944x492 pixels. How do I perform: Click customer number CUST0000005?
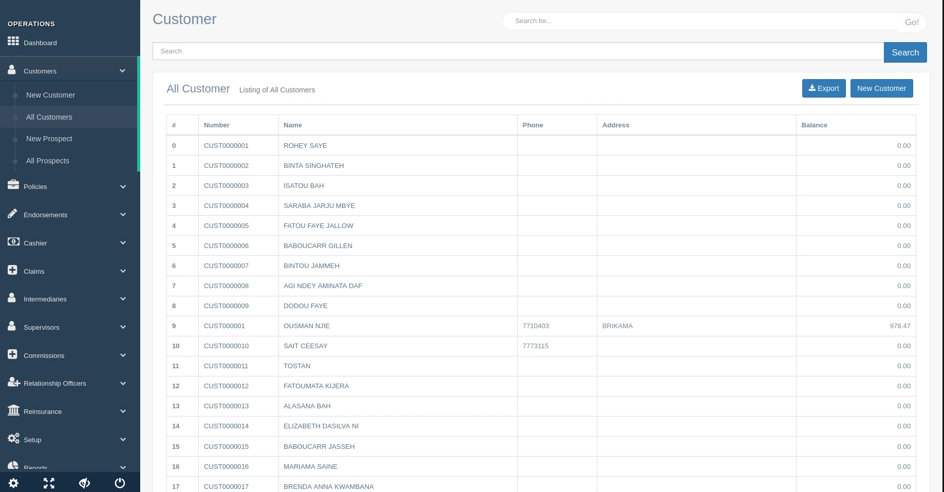click(226, 225)
